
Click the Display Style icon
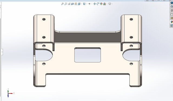click(84, 4)
